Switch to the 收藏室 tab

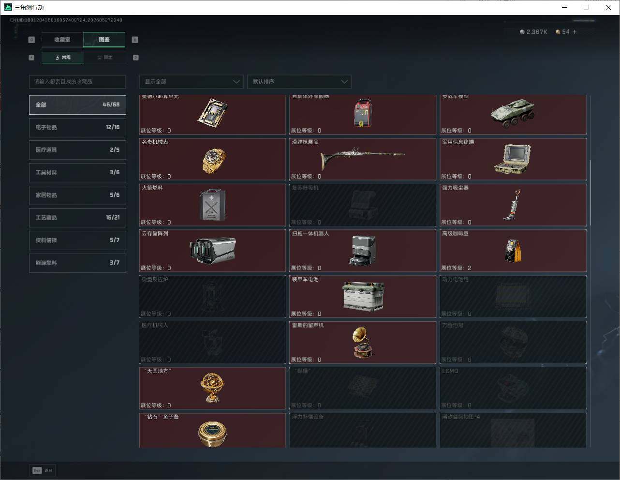[x=62, y=40]
